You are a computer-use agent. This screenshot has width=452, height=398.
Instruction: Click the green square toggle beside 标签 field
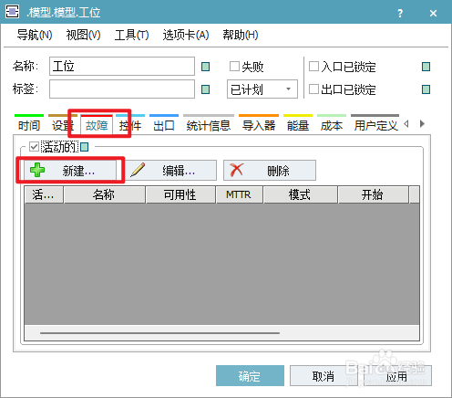[x=206, y=89]
